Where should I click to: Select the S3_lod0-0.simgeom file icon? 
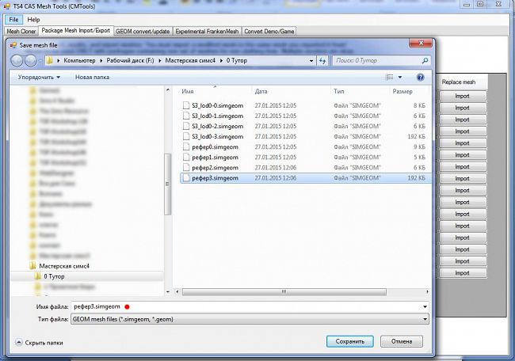click(185, 105)
